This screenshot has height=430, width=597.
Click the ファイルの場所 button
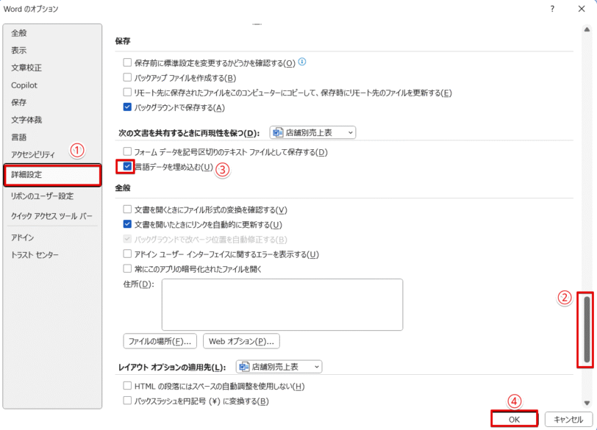click(x=157, y=341)
